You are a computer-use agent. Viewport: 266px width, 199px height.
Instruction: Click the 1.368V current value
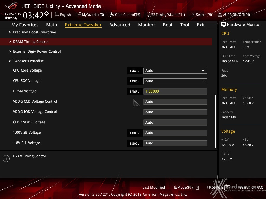(135, 91)
